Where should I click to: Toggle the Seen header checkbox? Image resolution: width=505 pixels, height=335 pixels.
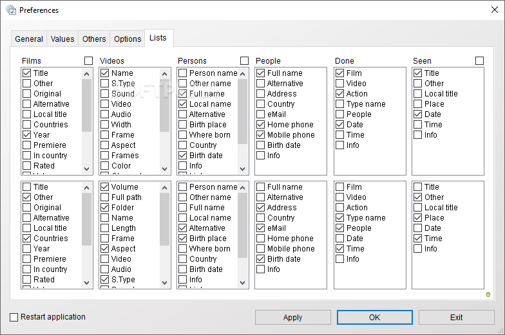point(479,60)
